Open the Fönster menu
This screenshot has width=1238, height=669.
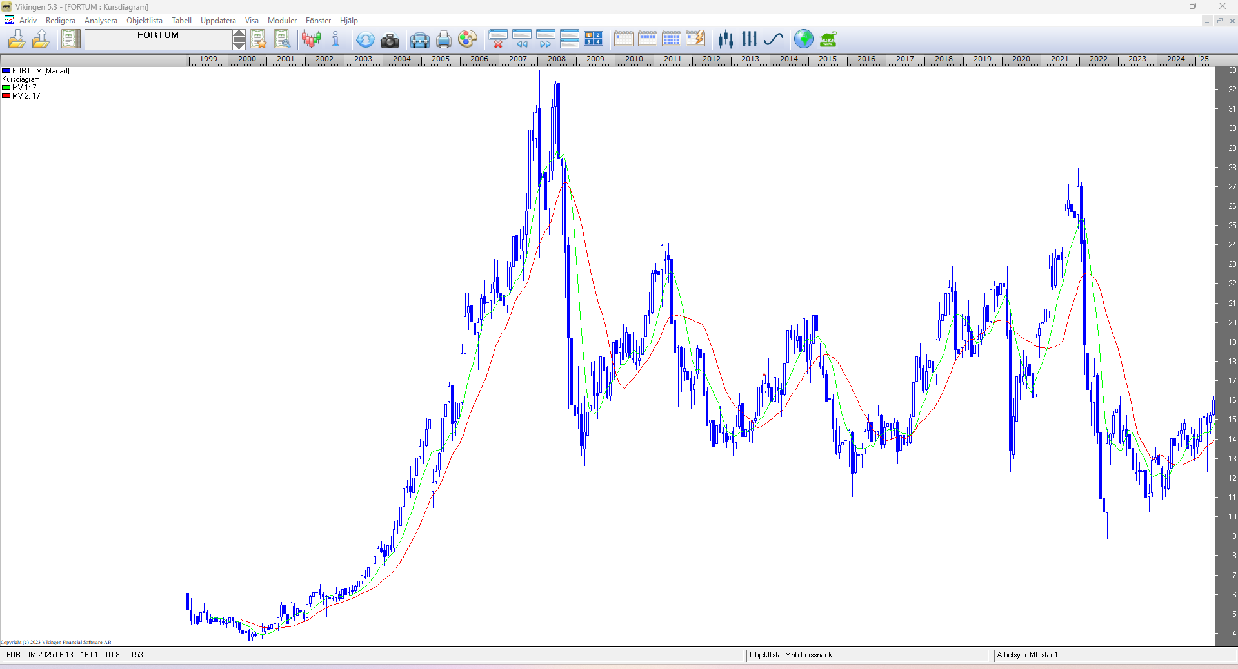(318, 21)
